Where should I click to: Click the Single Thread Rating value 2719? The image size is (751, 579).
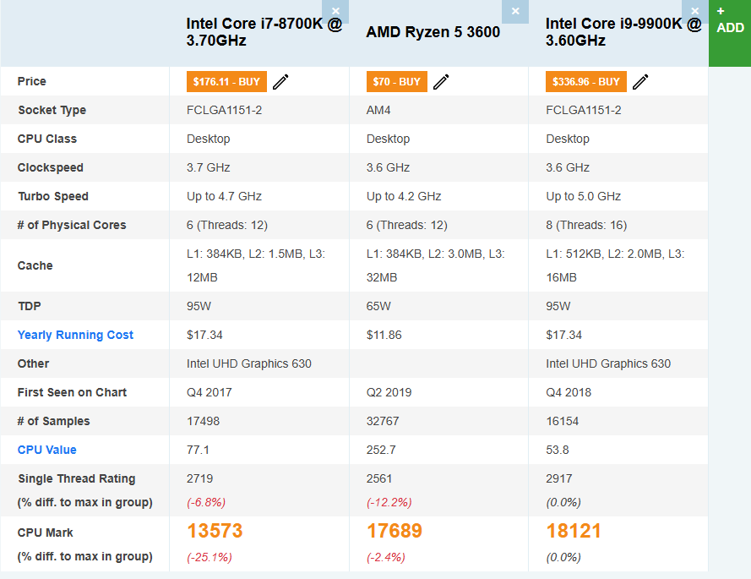click(x=199, y=478)
